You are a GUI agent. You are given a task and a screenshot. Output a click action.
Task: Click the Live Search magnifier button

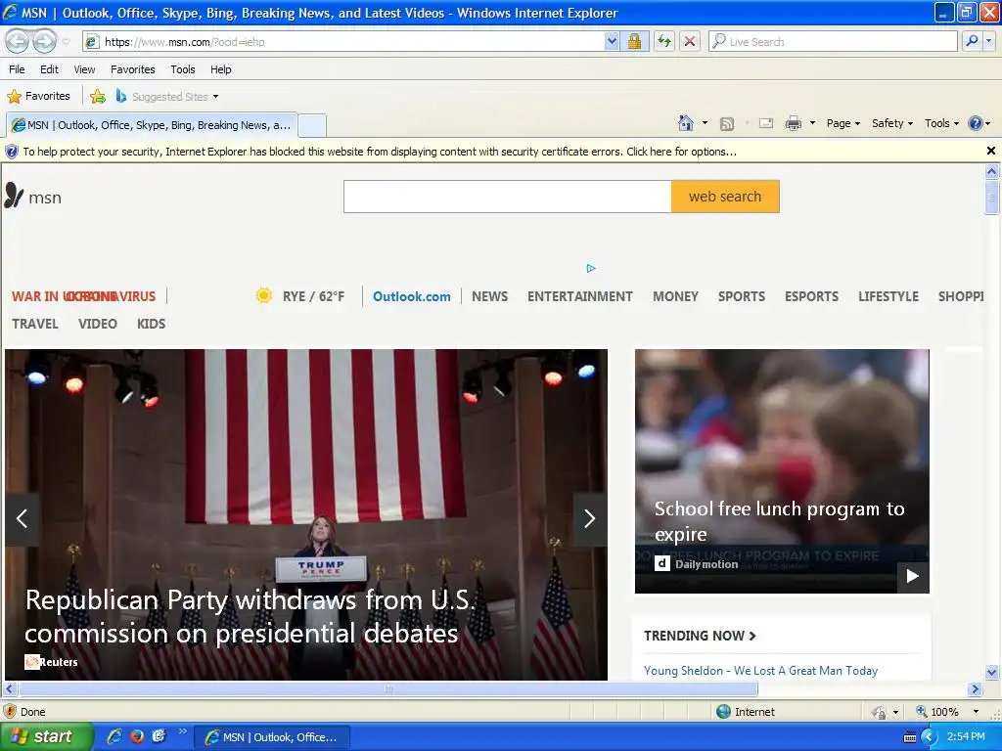(972, 41)
